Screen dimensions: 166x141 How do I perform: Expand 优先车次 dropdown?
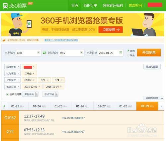point(12,80)
